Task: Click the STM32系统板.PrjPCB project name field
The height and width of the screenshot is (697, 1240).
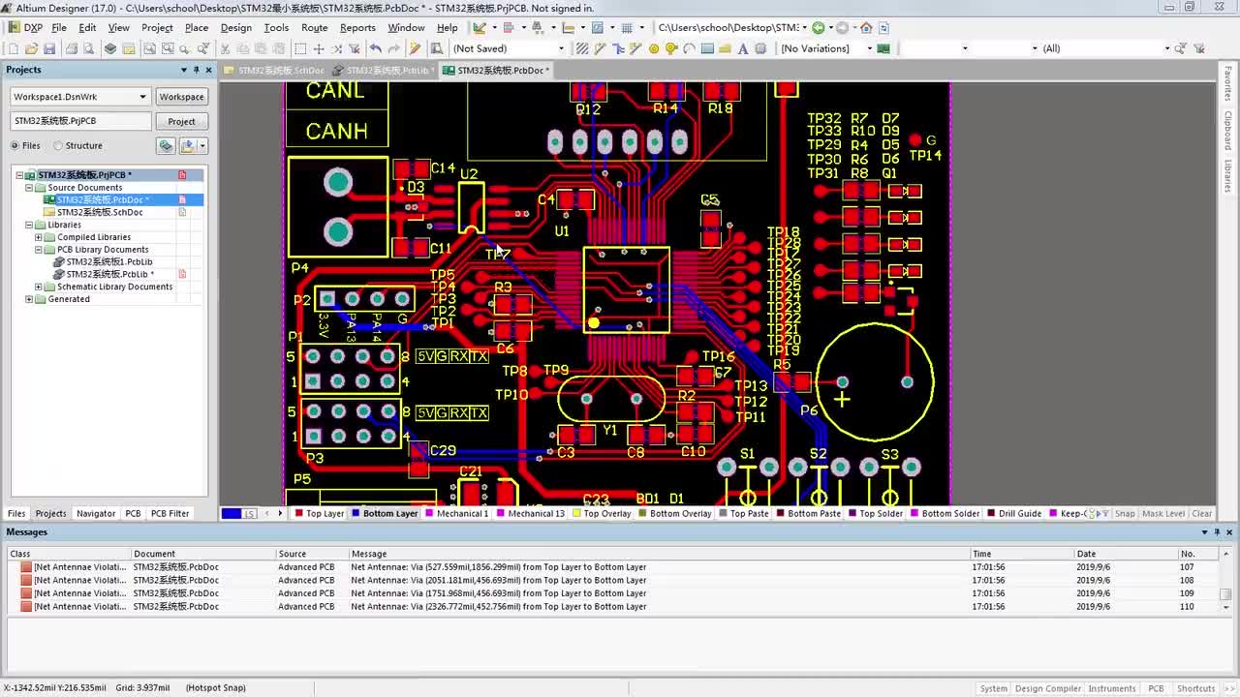Action: 81,121
